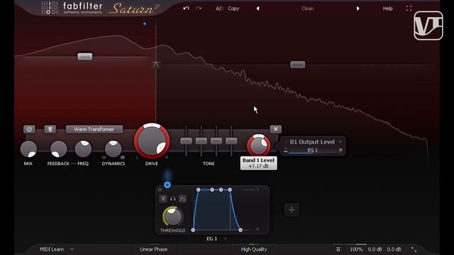Click the fourth TONE slider handle
The image size is (454, 255).
click(231, 141)
